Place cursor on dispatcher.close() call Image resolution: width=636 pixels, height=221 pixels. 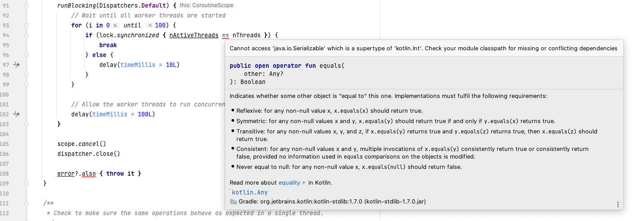(x=89, y=154)
